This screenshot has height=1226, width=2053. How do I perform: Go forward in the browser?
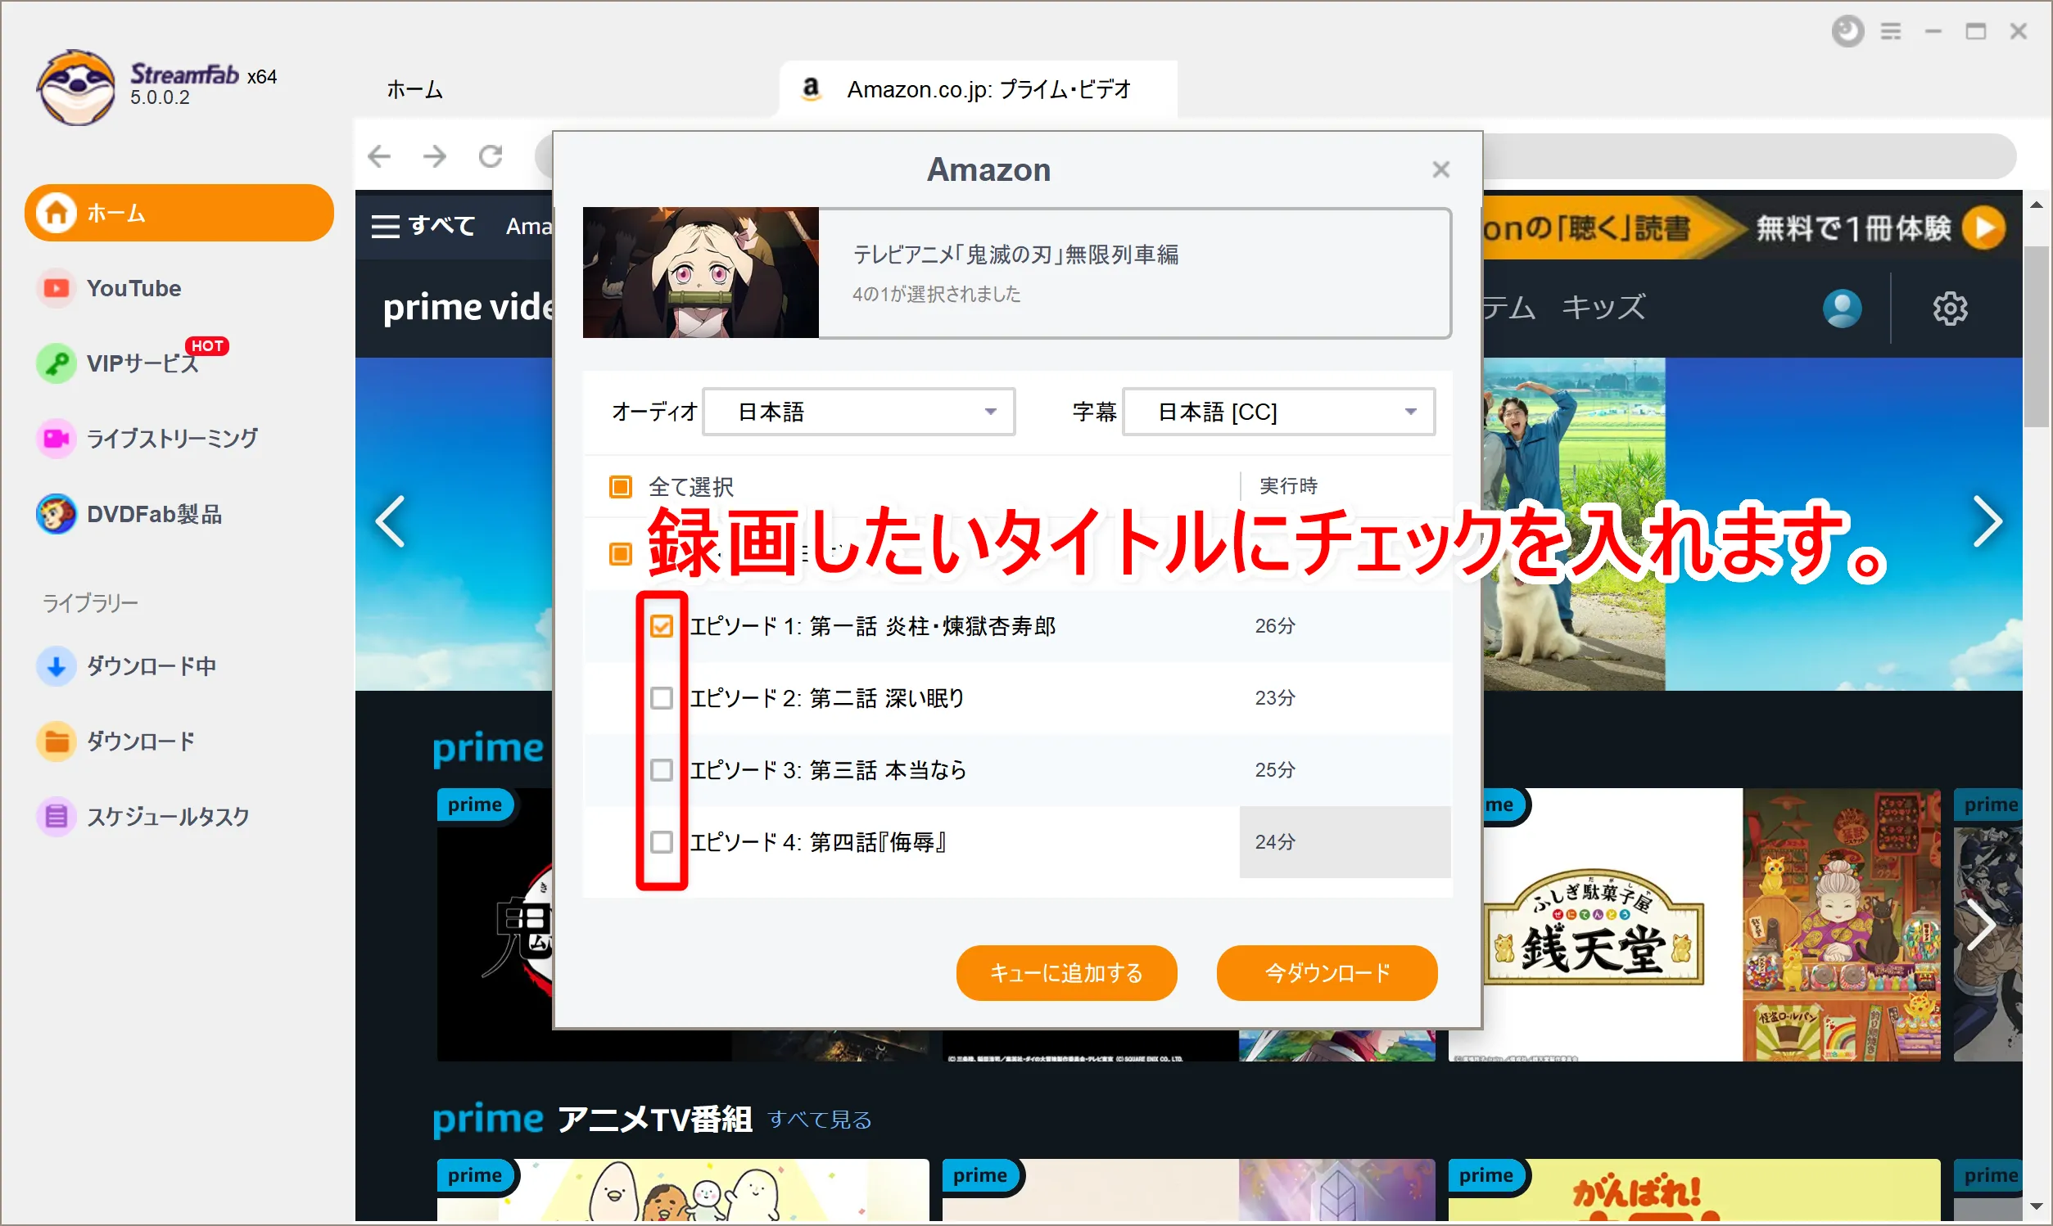tap(435, 156)
